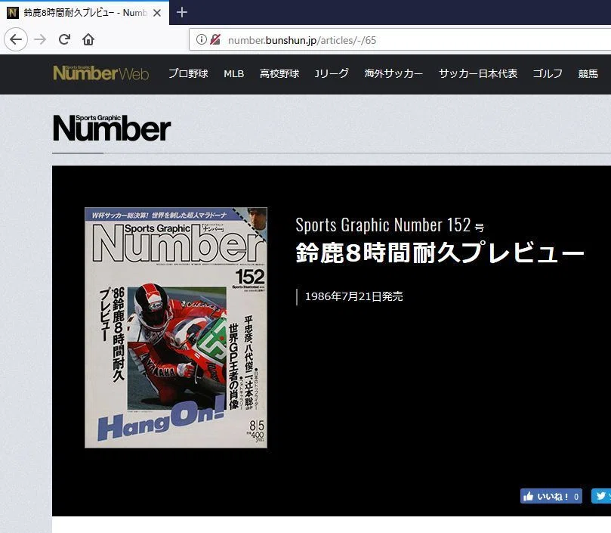The height and width of the screenshot is (533, 611).
Task: Close the 鈴鹿8時間耐久プレビュー tab
Action: [x=157, y=13]
